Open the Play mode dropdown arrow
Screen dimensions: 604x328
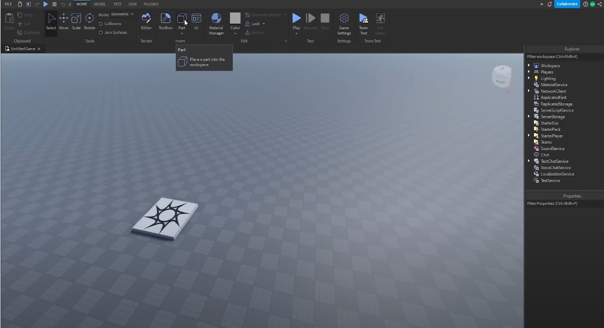[x=297, y=34]
